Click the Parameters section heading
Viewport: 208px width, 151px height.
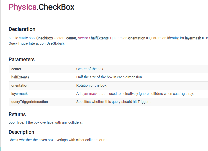tap(21, 59)
